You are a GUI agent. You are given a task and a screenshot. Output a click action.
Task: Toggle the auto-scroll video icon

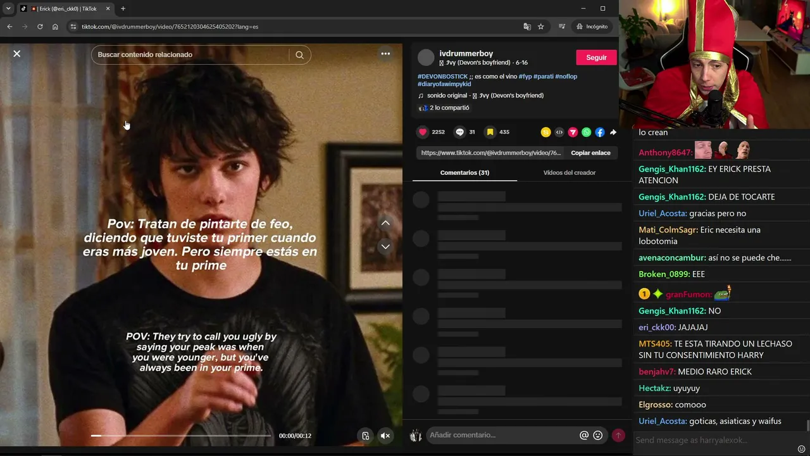click(x=365, y=436)
